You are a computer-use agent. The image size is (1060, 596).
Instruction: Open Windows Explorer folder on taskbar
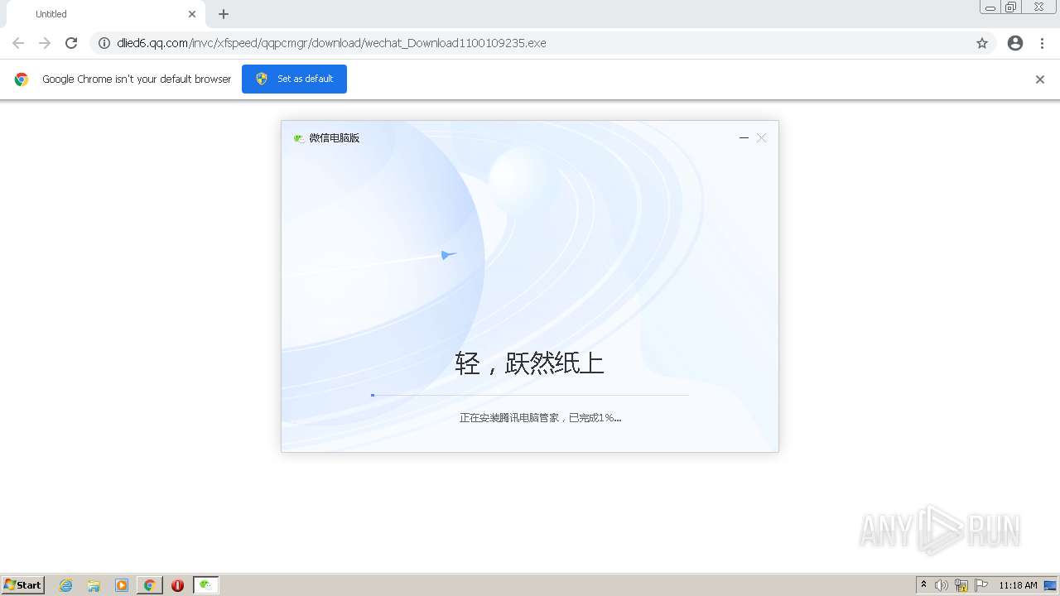tap(94, 585)
